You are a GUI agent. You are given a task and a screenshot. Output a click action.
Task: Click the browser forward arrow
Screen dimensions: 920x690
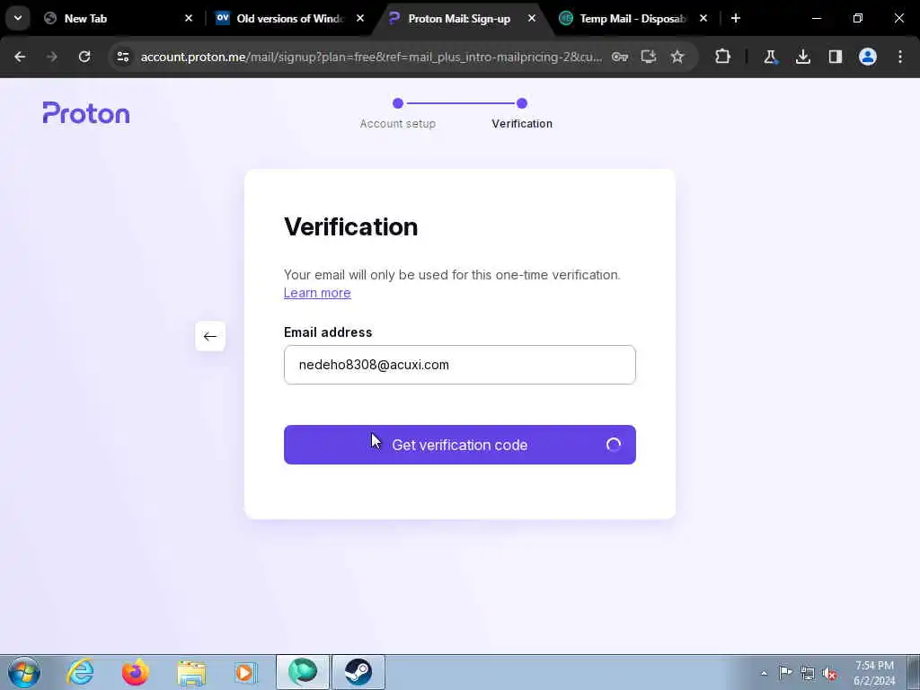tap(51, 57)
